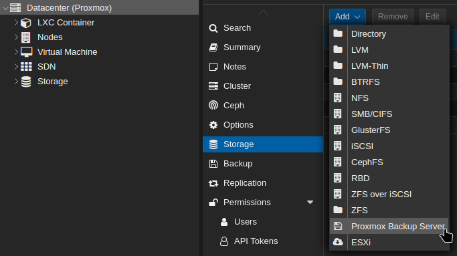
Task: Collapse the Datacenter (Proxmox) tree root
Action: 5,8
